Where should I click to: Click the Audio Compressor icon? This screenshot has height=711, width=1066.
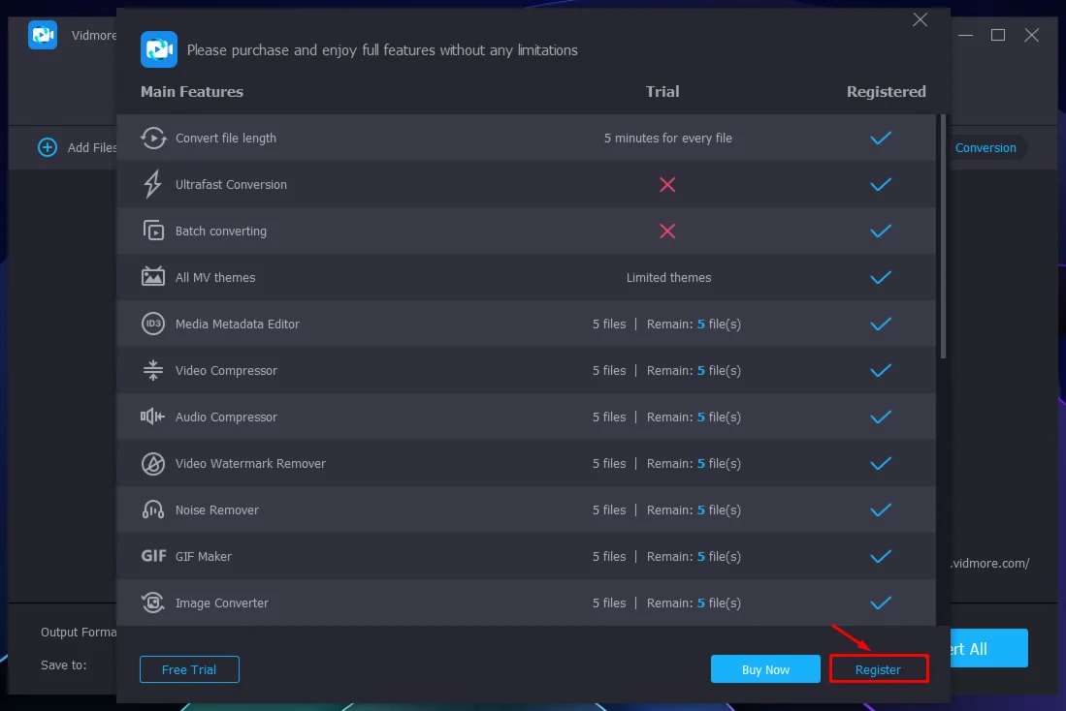[x=153, y=417]
